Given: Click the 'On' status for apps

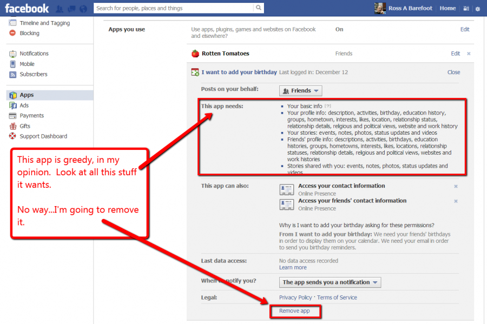Looking at the screenshot, I should coord(339,29).
